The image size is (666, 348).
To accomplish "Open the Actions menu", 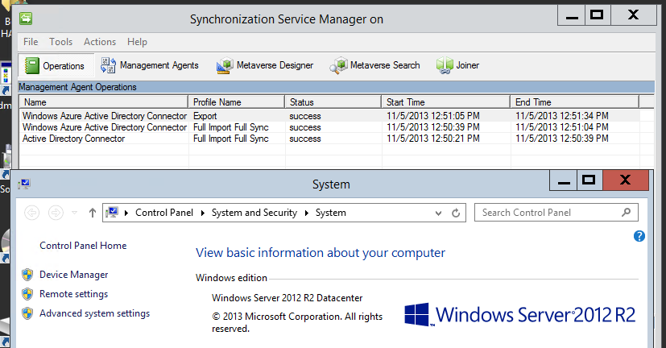I will (100, 42).
